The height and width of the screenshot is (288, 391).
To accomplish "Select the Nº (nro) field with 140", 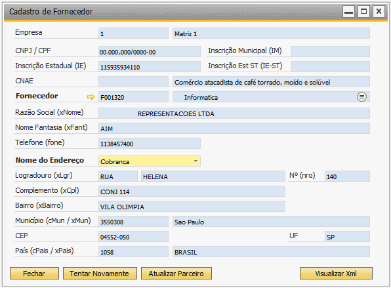I will 347,176.
